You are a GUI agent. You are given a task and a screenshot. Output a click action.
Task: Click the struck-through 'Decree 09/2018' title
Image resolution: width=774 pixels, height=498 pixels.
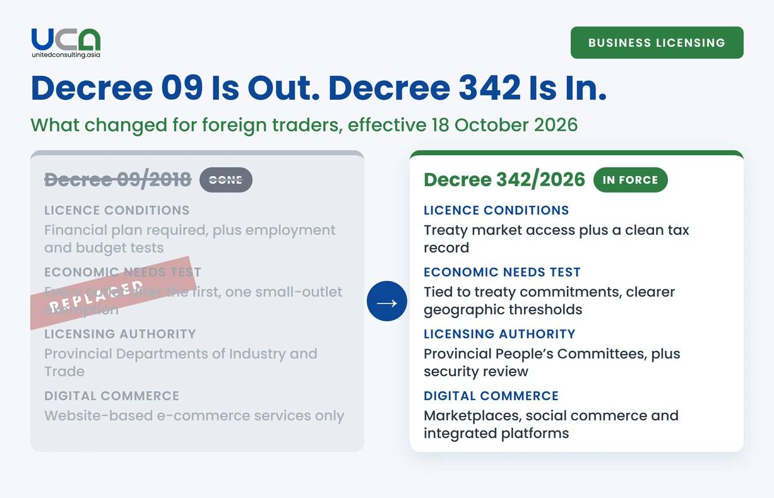click(x=117, y=180)
